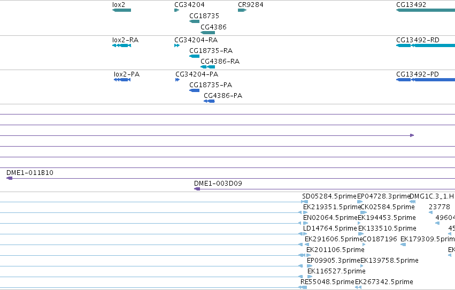Click the lox2-RA label text
This screenshot has width=455, height=290.
[x=125, y=40]
